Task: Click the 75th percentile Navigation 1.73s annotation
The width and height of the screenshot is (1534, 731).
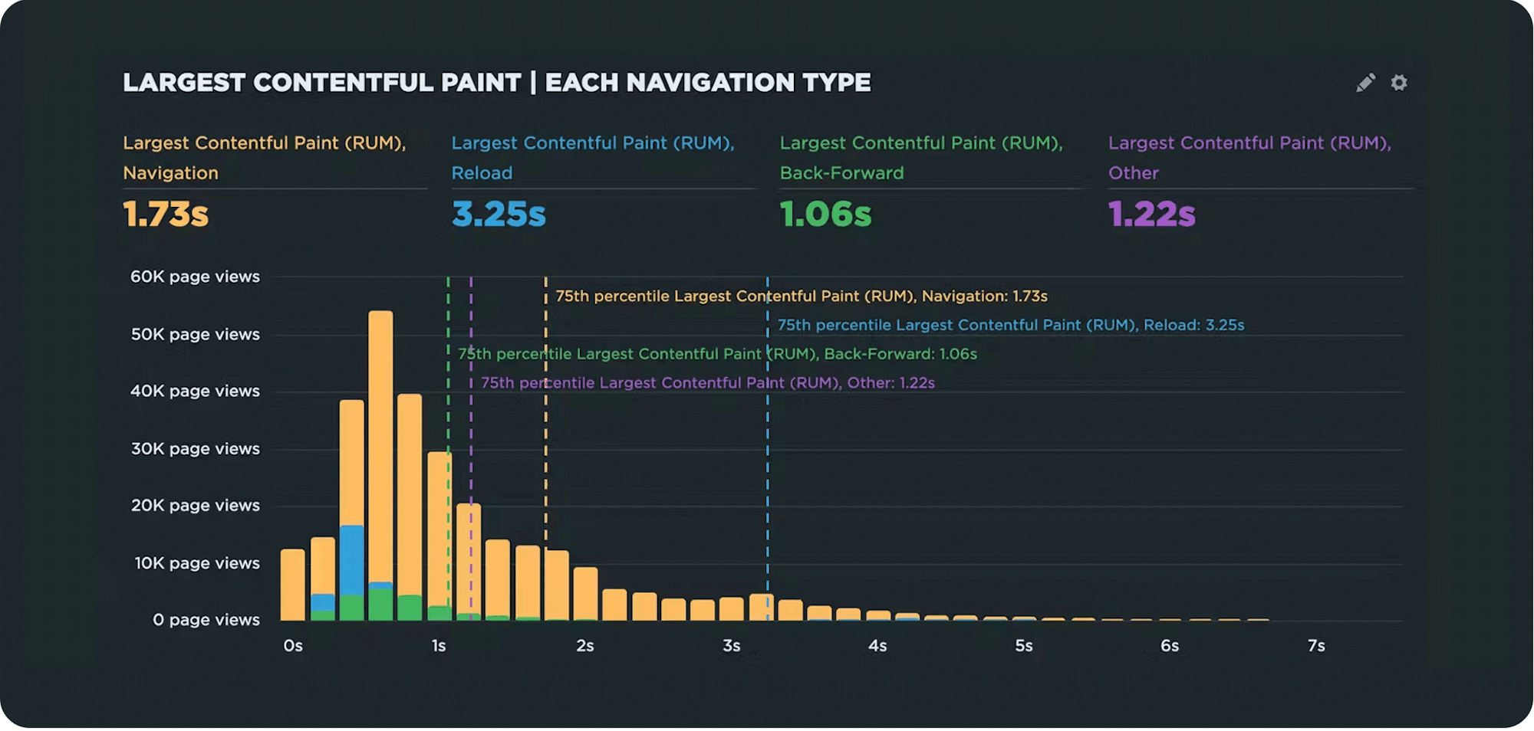Action: click(x=801, y=297)
